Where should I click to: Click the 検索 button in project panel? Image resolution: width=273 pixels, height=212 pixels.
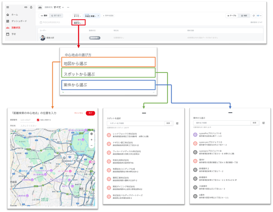click(x=254, y=123)
